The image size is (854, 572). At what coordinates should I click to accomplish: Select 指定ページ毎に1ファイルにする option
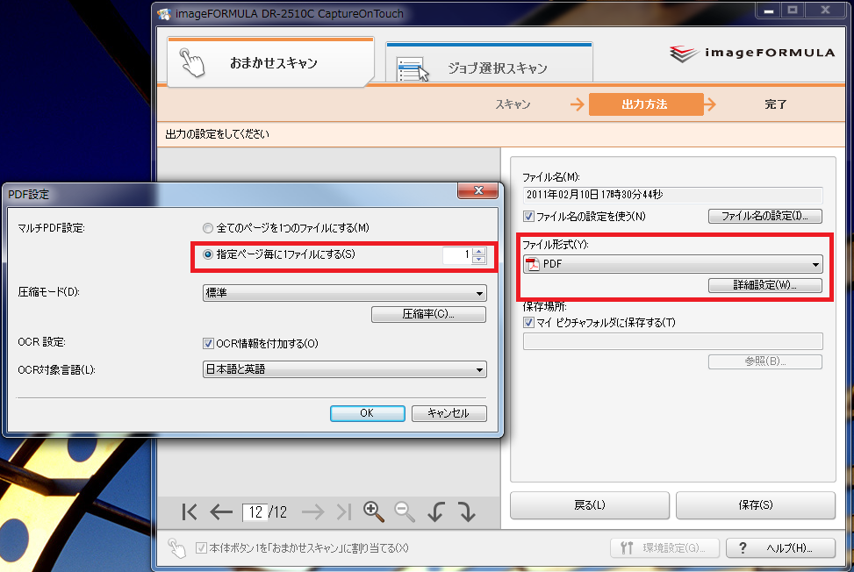[x=207, y=254]
